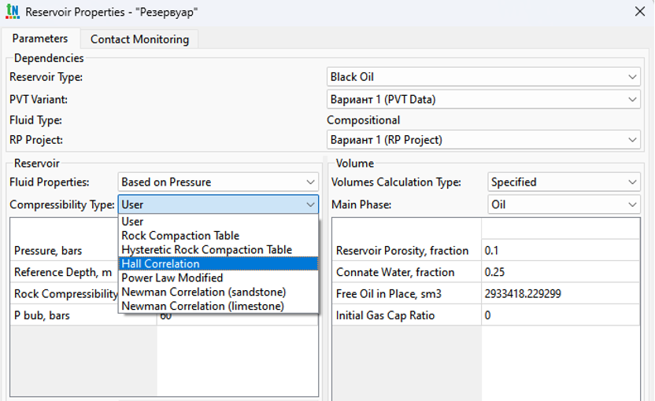The image size is (655, 401).
Task: Close the Reservoir Properties dialog
Action: coord(639,11)
